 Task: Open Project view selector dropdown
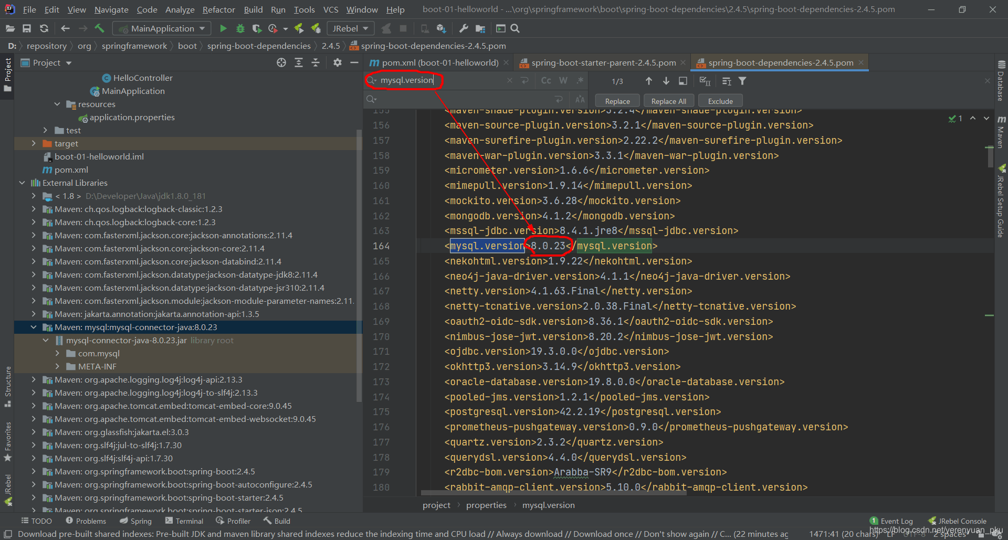(46, 62)
